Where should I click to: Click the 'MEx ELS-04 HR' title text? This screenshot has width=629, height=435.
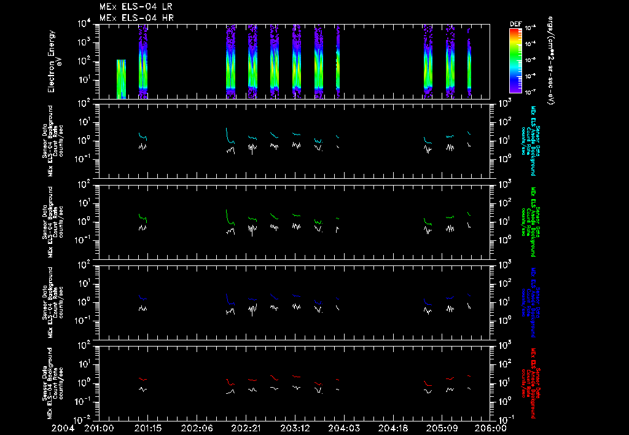136,18
